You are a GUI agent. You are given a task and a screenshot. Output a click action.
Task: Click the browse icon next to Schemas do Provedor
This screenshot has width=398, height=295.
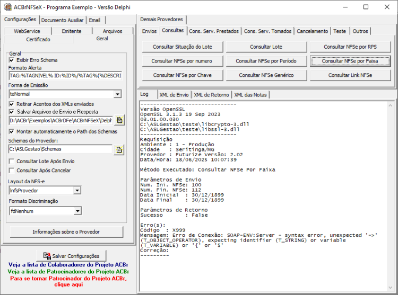[x=119, y=150]
